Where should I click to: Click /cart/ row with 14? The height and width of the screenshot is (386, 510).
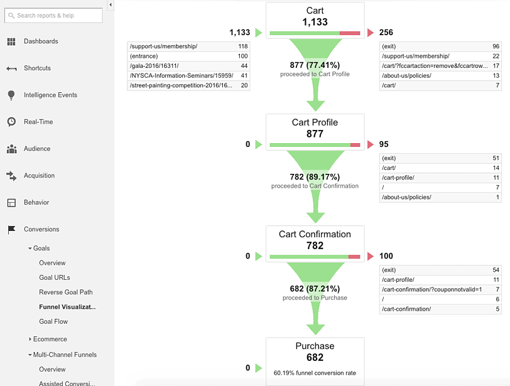pyautogui.click(x=440, y=168)
